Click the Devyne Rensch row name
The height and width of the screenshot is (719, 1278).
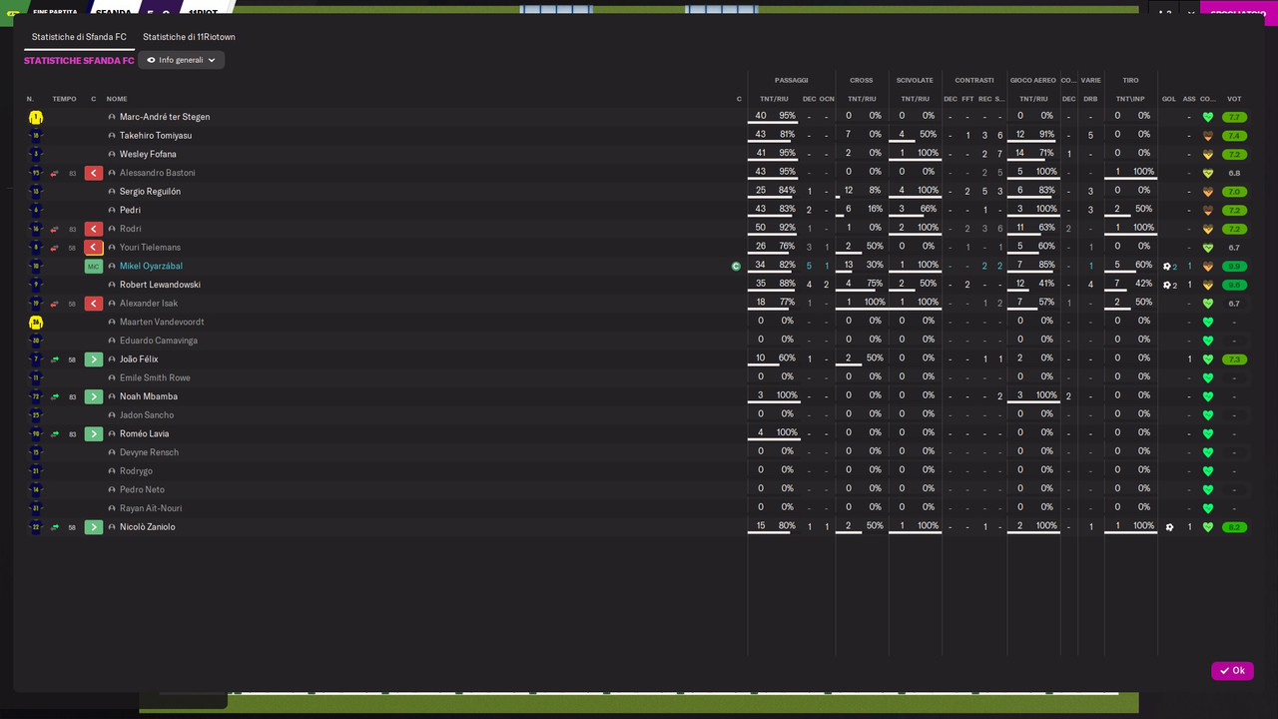point(149,452)
